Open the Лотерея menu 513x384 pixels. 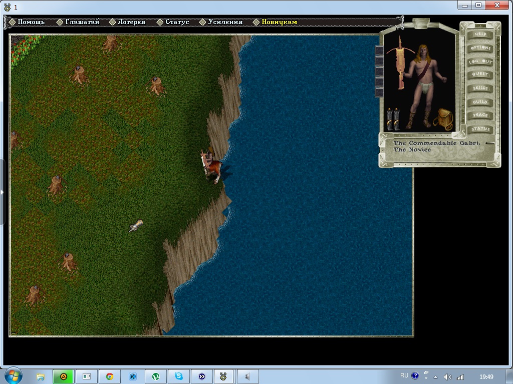tap(132, 22)
